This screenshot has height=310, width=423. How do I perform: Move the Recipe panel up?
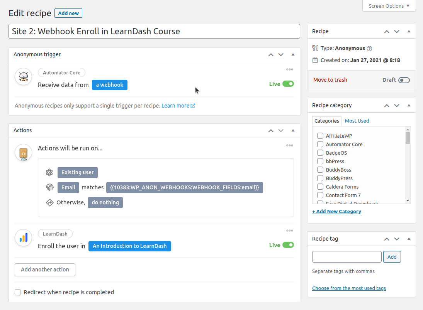(387, 32)
